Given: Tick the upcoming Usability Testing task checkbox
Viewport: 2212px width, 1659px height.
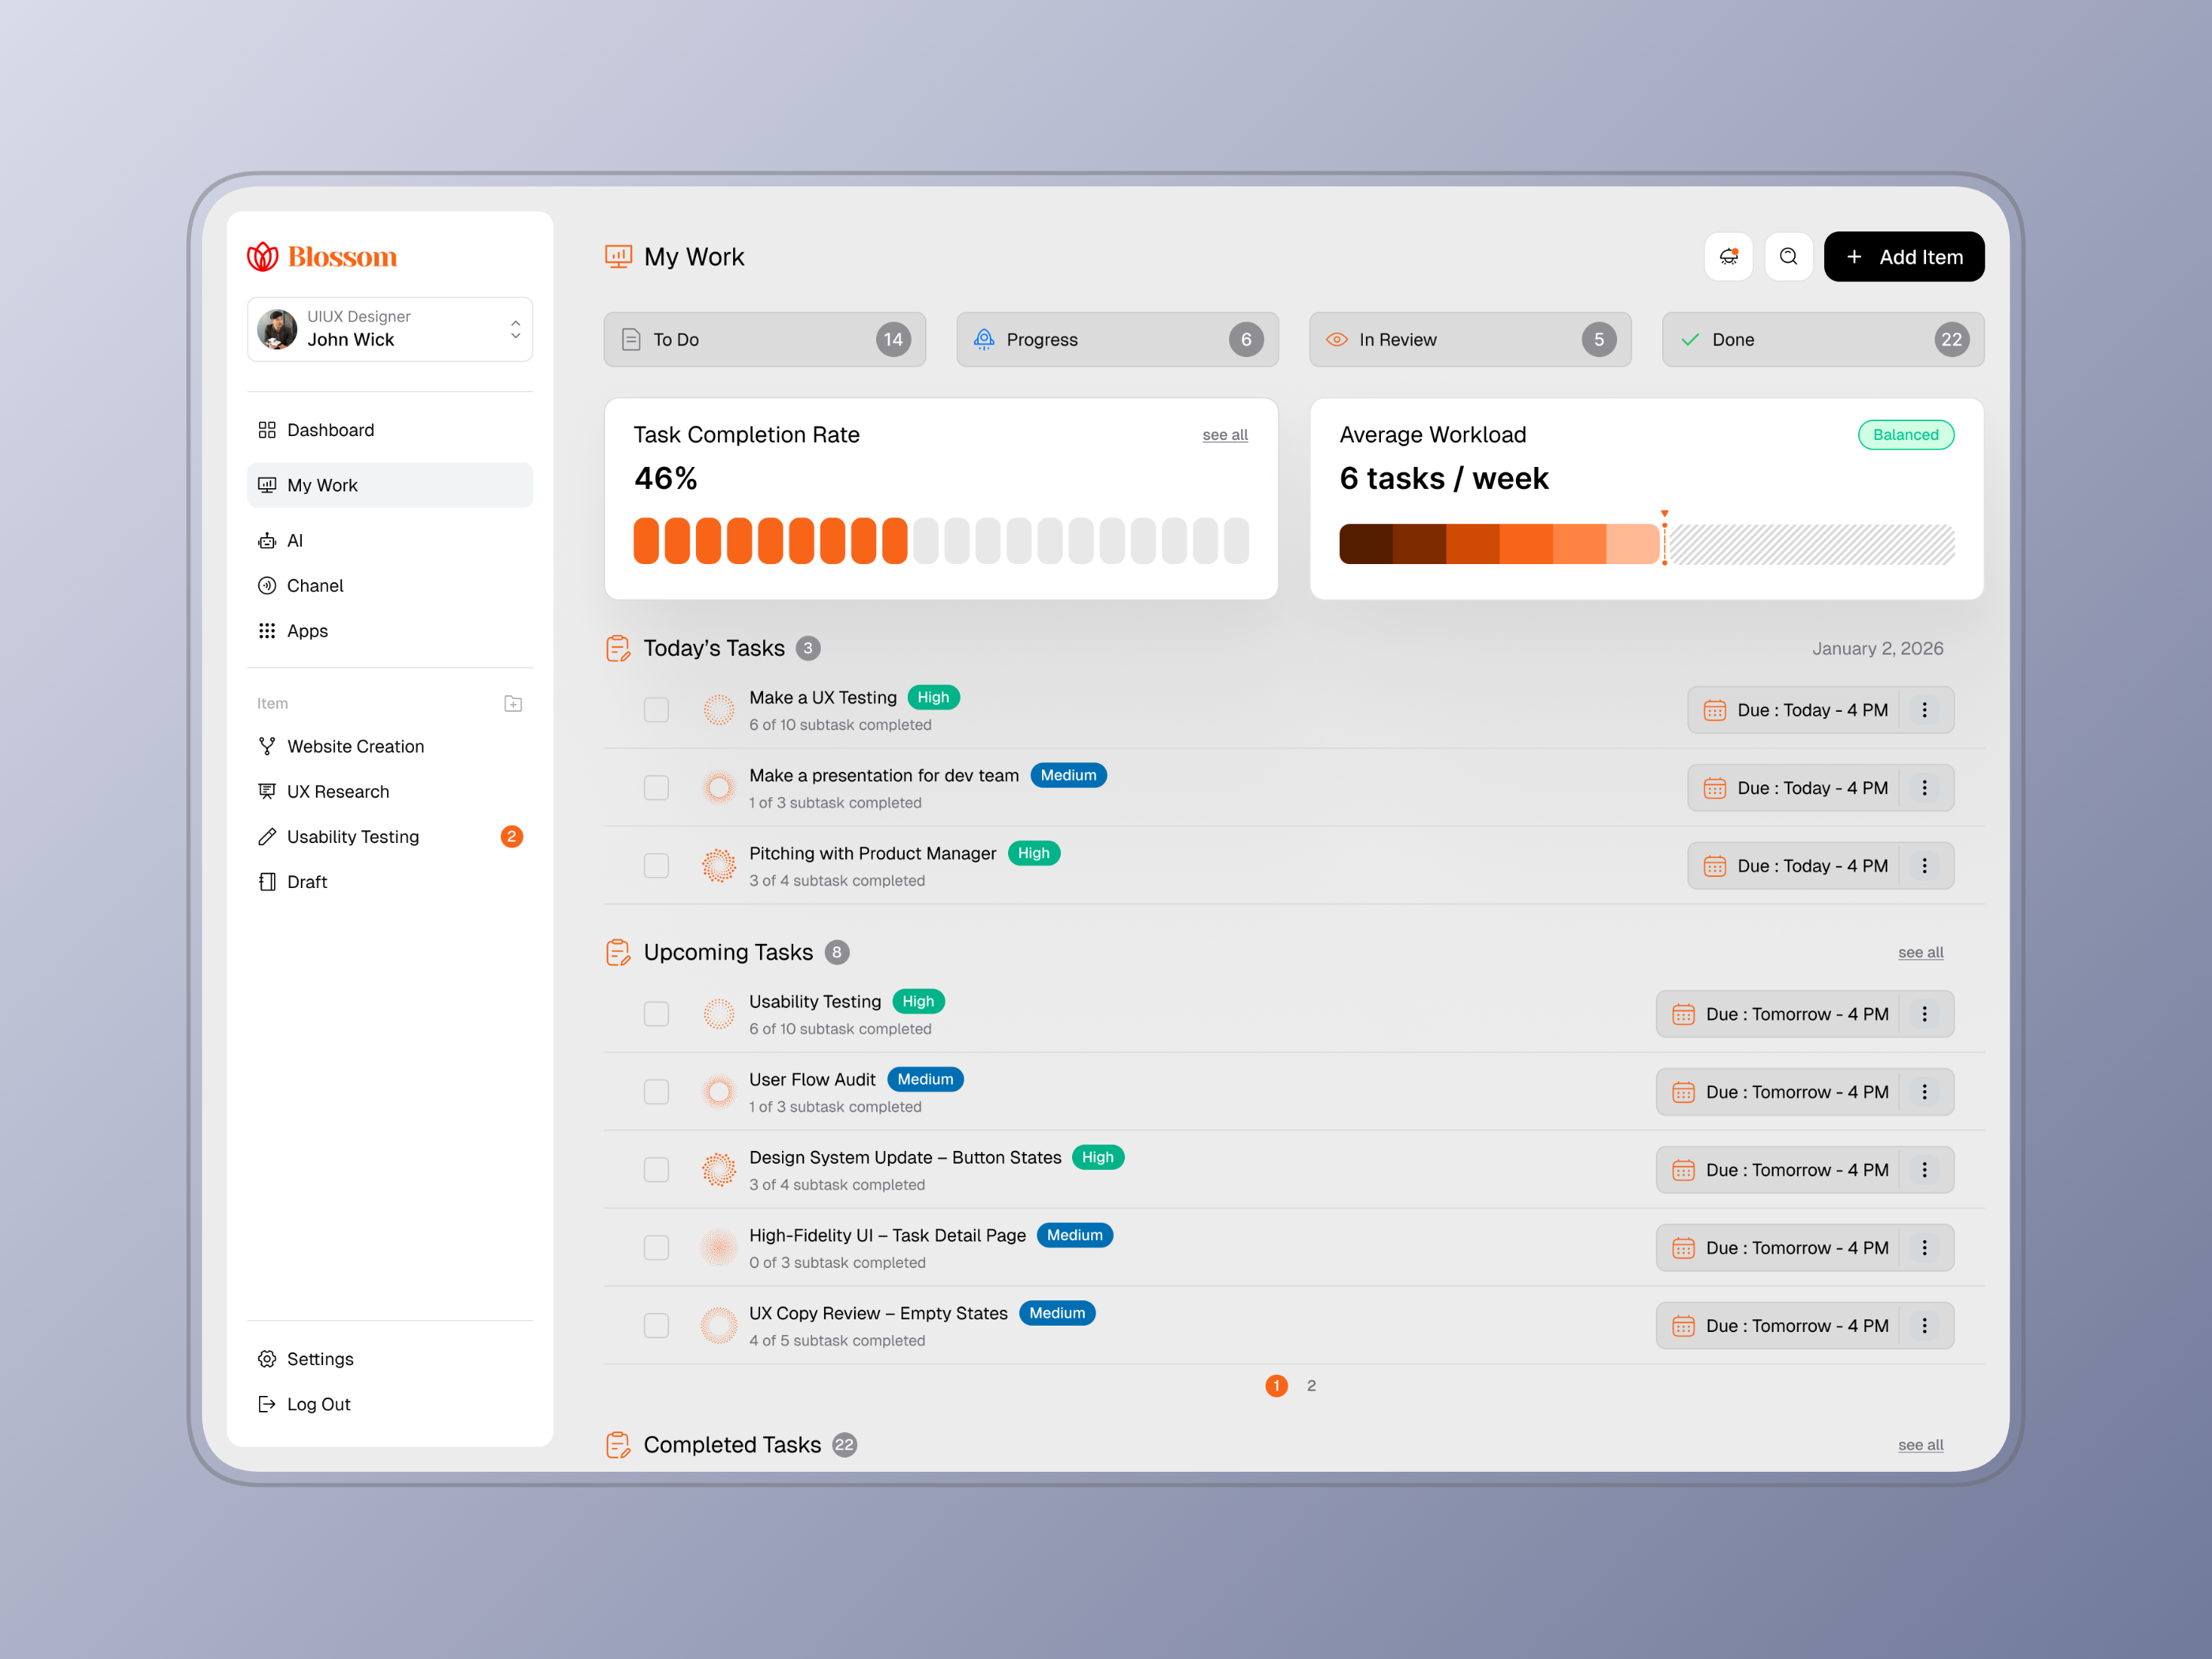Looking at the screenshot, I should [656, 1014].
